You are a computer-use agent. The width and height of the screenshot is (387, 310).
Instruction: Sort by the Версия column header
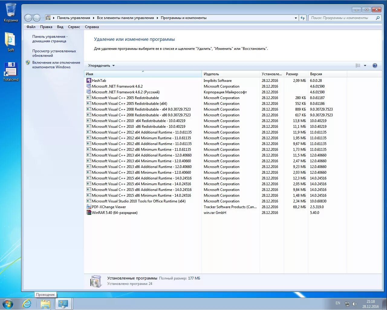(327, 74)
